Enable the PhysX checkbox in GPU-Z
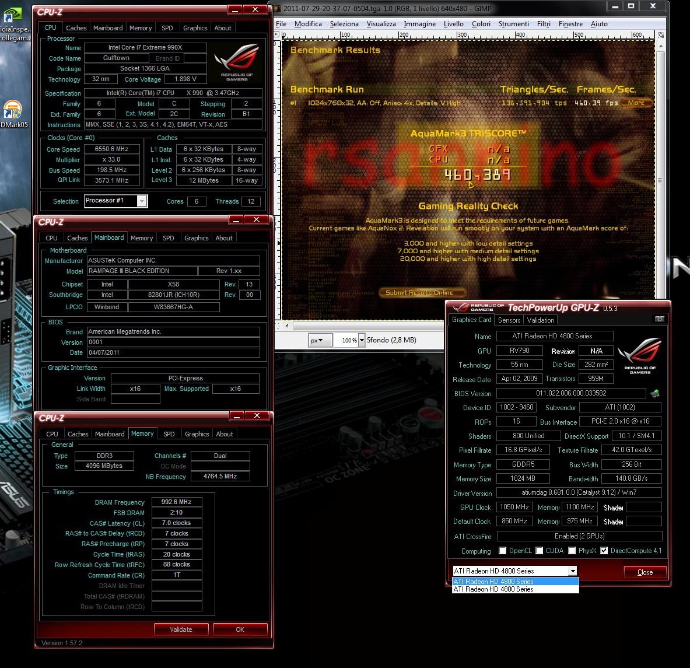This screenshot has height=668, width=690. point(572,551)
